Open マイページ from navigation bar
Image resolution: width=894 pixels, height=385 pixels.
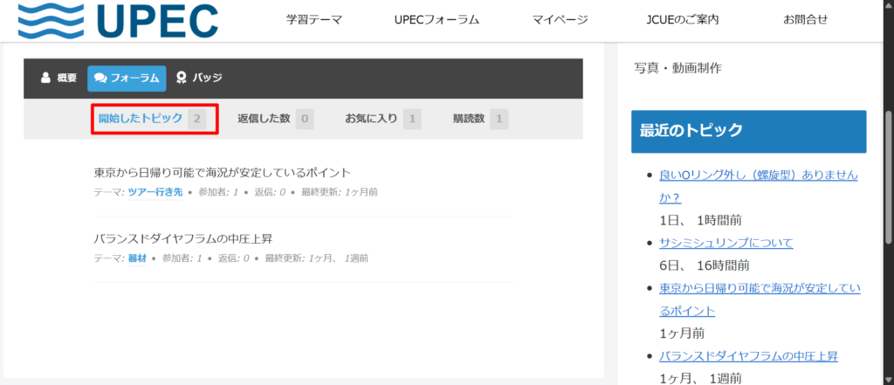click(x=560, y=20)
